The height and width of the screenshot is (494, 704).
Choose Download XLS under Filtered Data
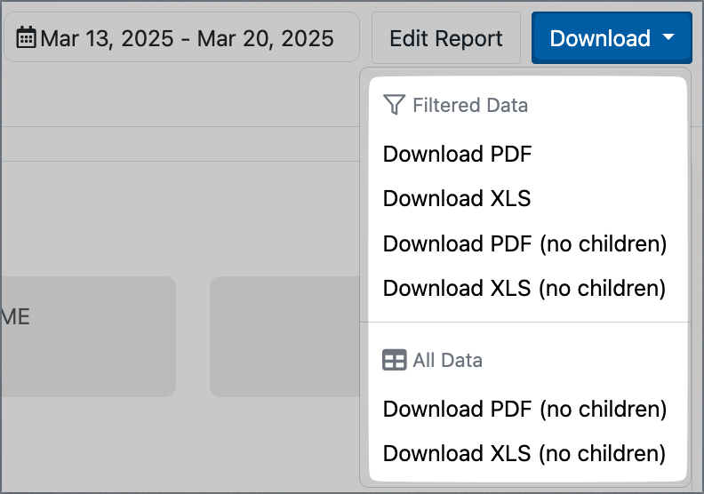click(x=457, y=198)
